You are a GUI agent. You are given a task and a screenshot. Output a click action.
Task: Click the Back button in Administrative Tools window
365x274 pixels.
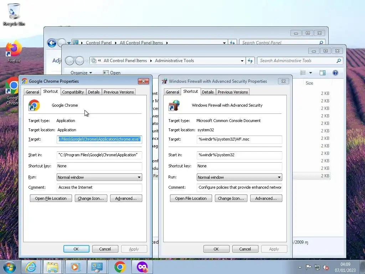pyautogui.click(x=70, y=61)
